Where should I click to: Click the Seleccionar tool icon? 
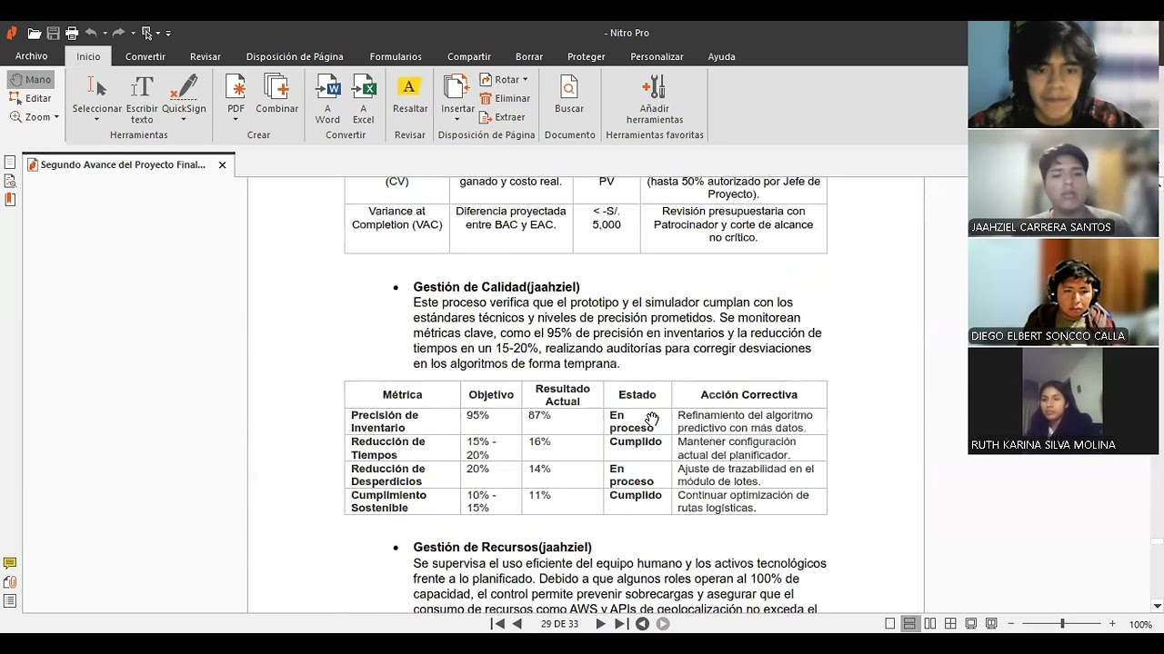(x=96, y=87)
